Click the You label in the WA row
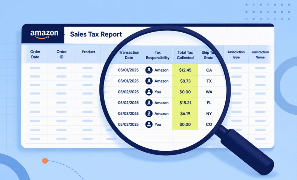297x180 pixels. pyautogui.click(x=158, y=92)
